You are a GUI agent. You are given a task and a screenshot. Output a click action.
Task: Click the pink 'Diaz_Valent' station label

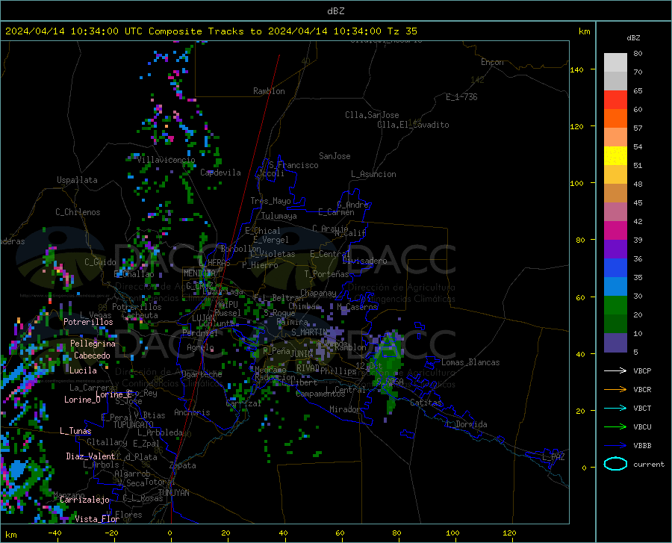pyautogui.click(x=90, y=456)
